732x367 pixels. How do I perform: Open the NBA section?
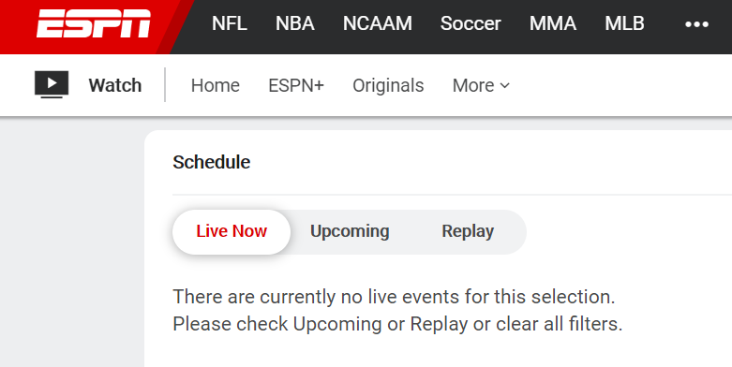[294, 23]
